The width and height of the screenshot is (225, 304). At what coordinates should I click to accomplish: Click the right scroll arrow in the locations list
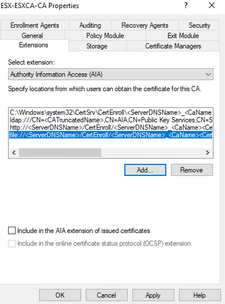tap(208, 153)
